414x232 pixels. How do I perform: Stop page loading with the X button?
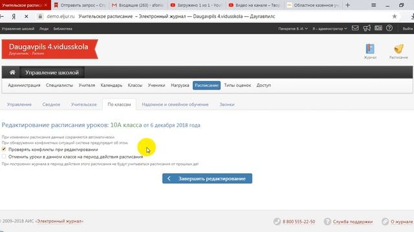[26, 16]
